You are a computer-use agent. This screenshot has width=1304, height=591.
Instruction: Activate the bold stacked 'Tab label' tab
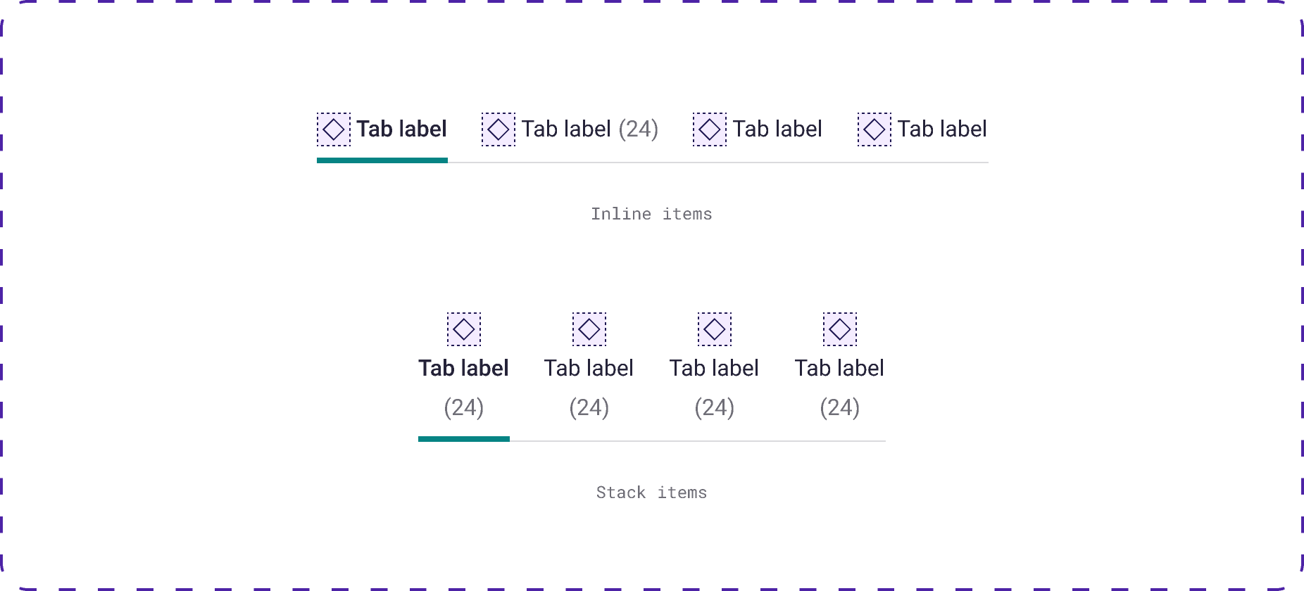pyautogui.click(x=464, y=367)
